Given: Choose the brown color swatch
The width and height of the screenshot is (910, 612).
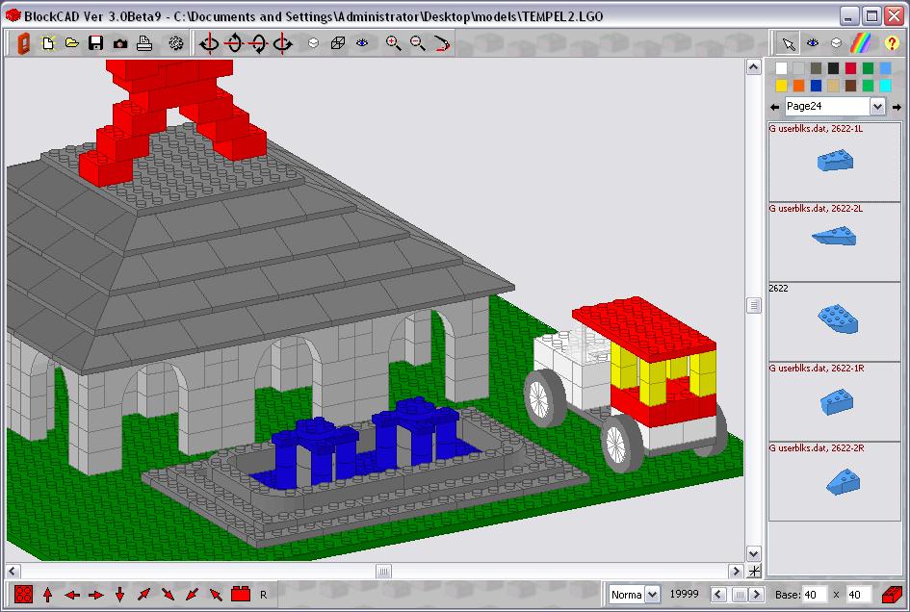Looking at the screenshot, I should 851,86.
